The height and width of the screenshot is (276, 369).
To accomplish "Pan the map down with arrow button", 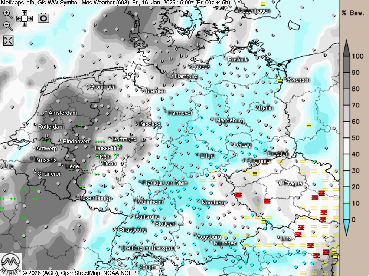I will [x=24, y=24].
